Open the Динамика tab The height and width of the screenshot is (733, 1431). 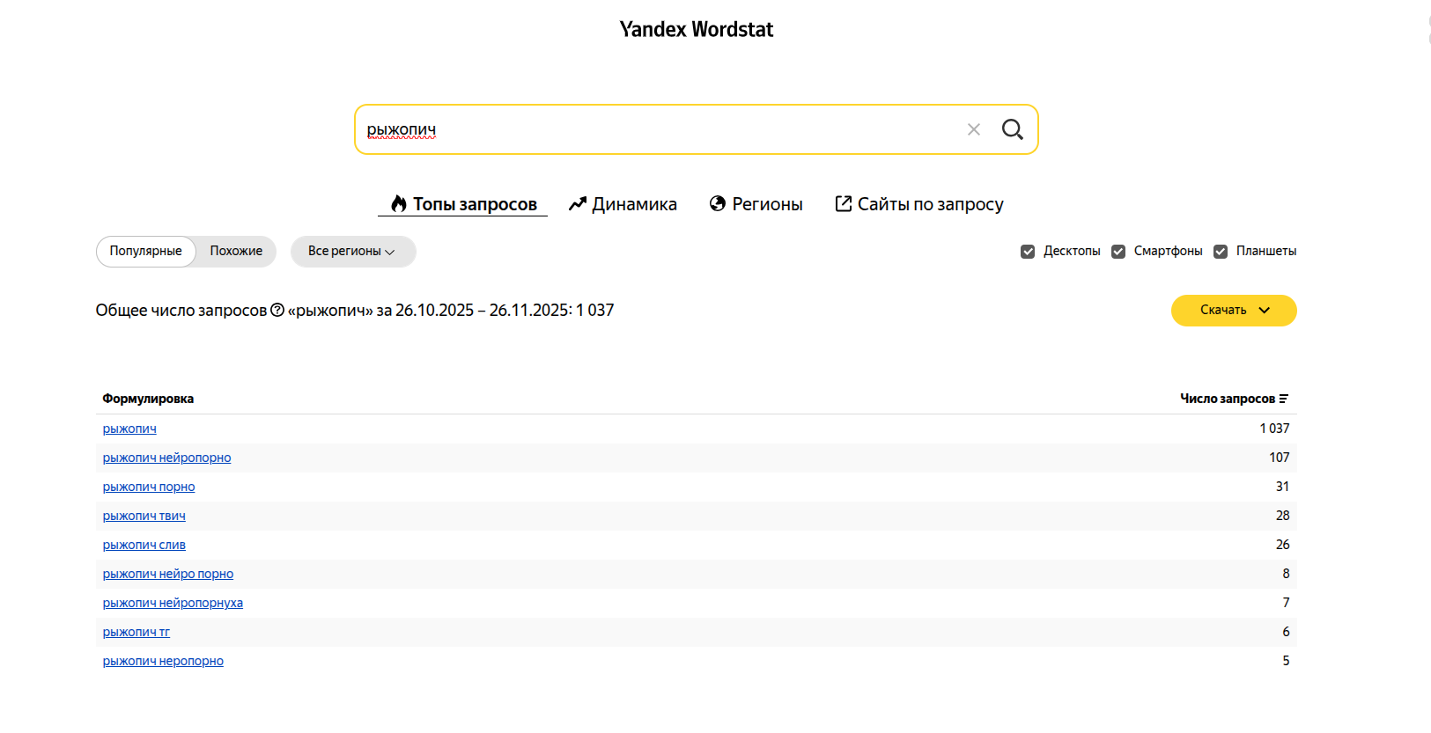(x=623, y=204)
